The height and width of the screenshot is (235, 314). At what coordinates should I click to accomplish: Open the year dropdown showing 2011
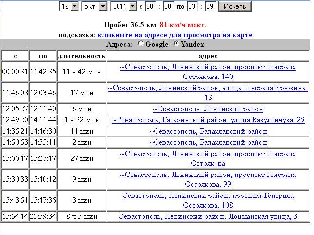124,6
